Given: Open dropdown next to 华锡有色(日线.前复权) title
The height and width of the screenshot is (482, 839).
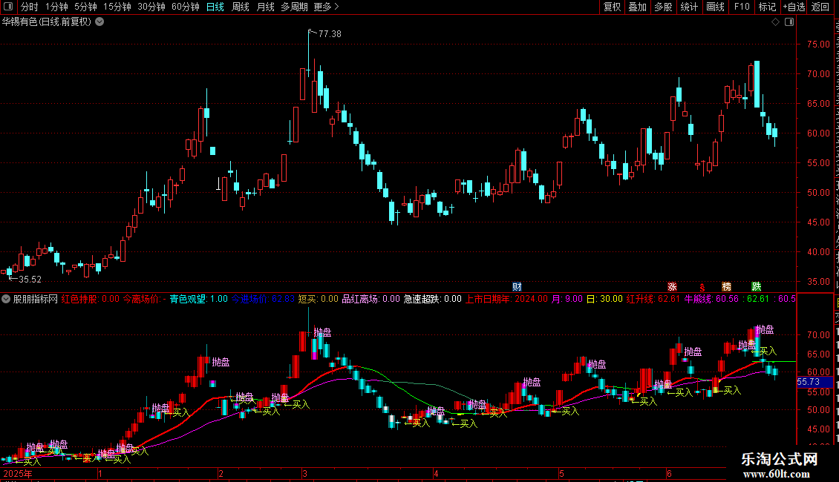Looking at the screenshot, I should (x=99, y=22).
